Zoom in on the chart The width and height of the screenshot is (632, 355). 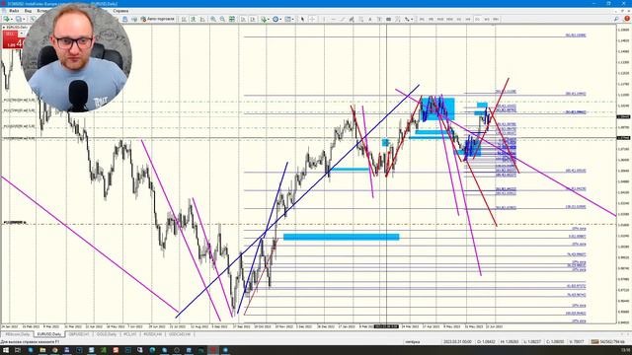coord(213,19)
